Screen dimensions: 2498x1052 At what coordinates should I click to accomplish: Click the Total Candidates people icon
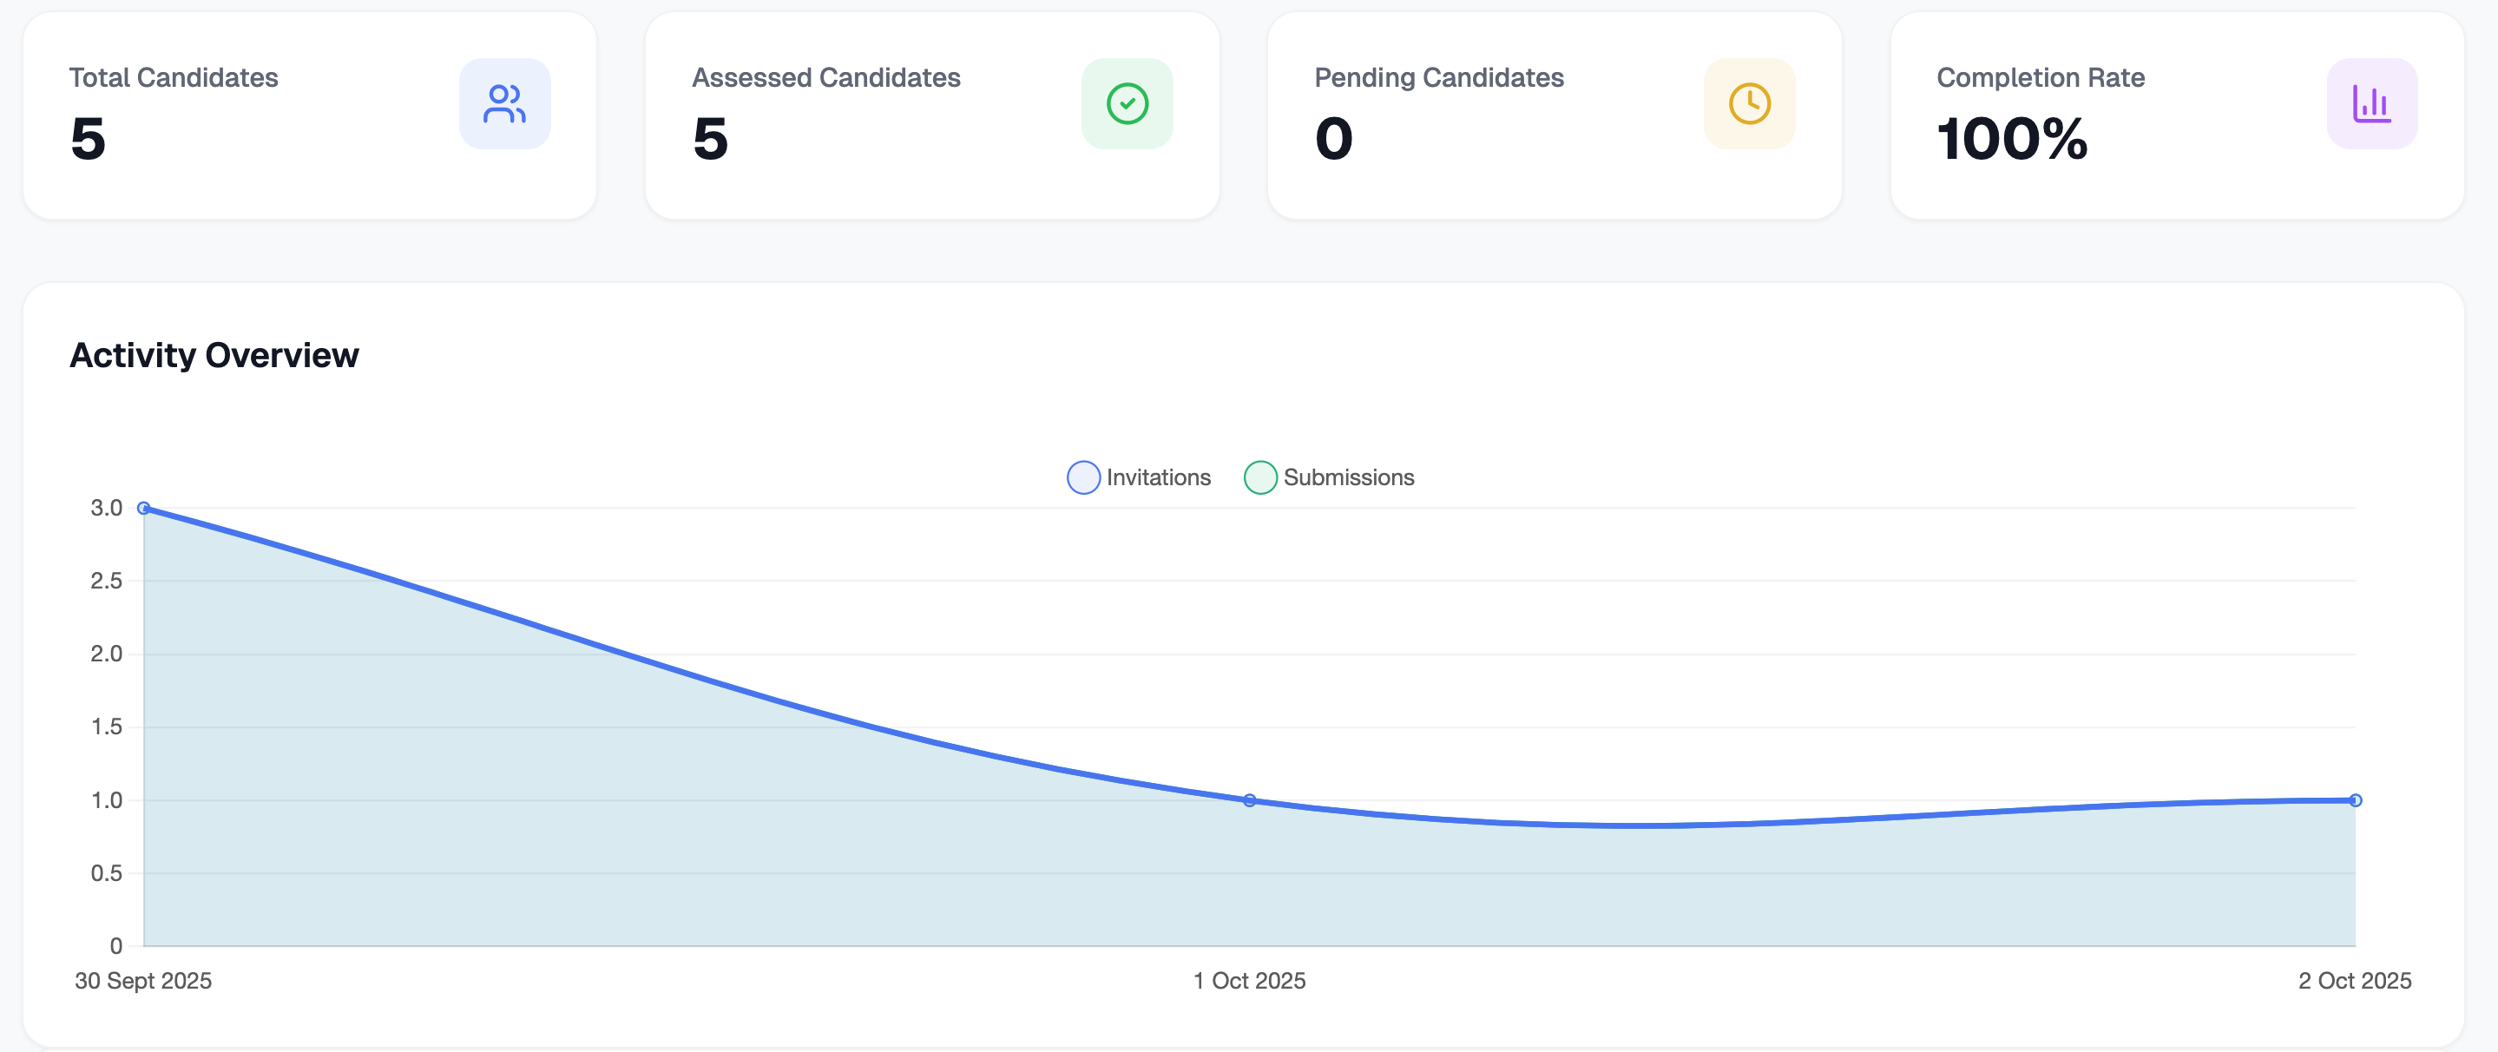504,102
